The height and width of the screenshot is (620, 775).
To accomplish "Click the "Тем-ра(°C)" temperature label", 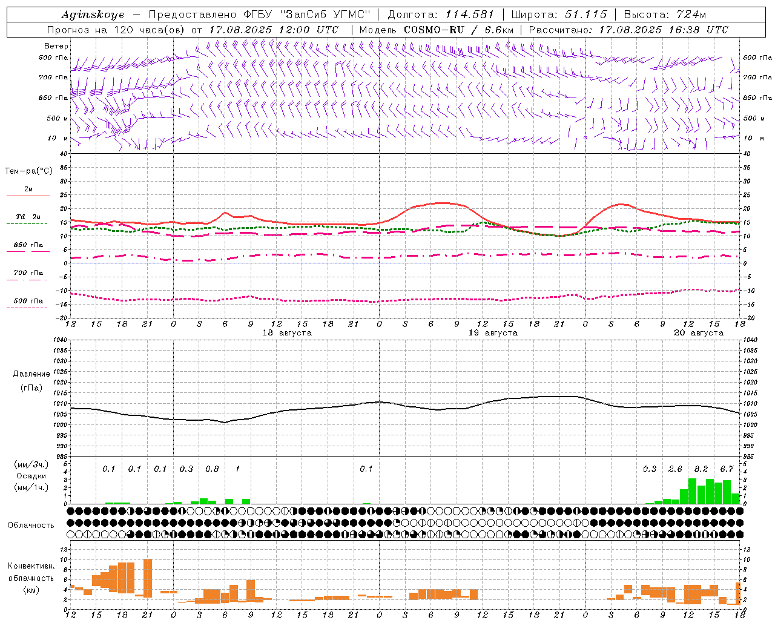I will tap(29, 171).
